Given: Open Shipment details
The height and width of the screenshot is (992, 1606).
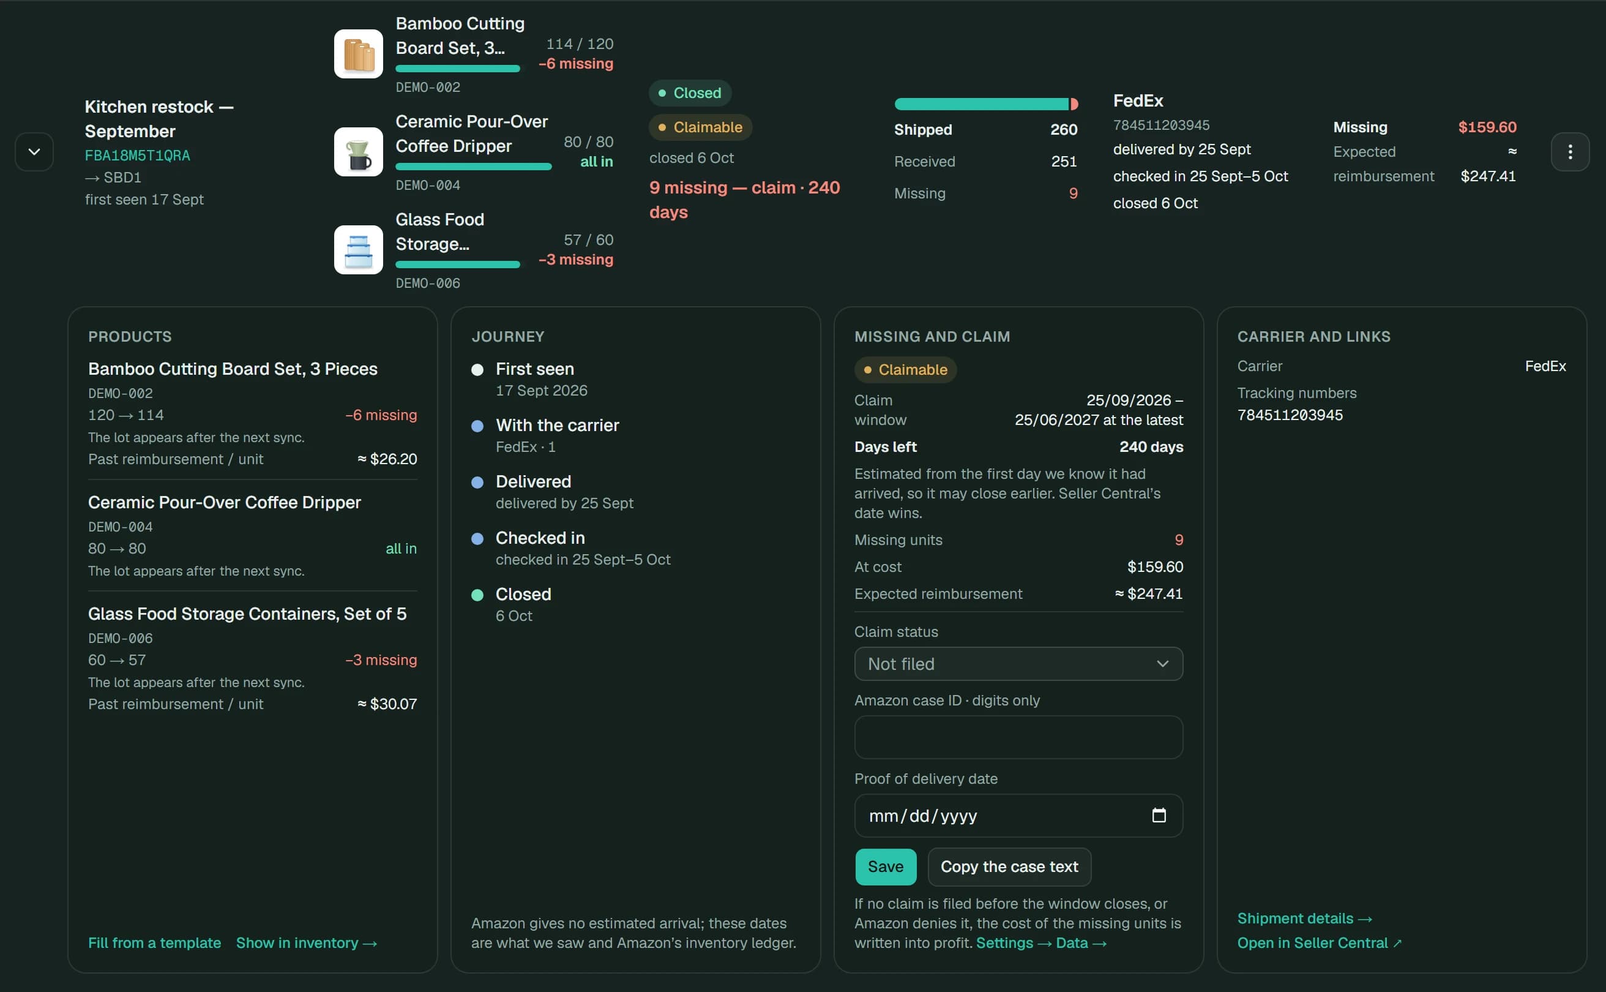Looking at the screenshot, I should 1304,919.
